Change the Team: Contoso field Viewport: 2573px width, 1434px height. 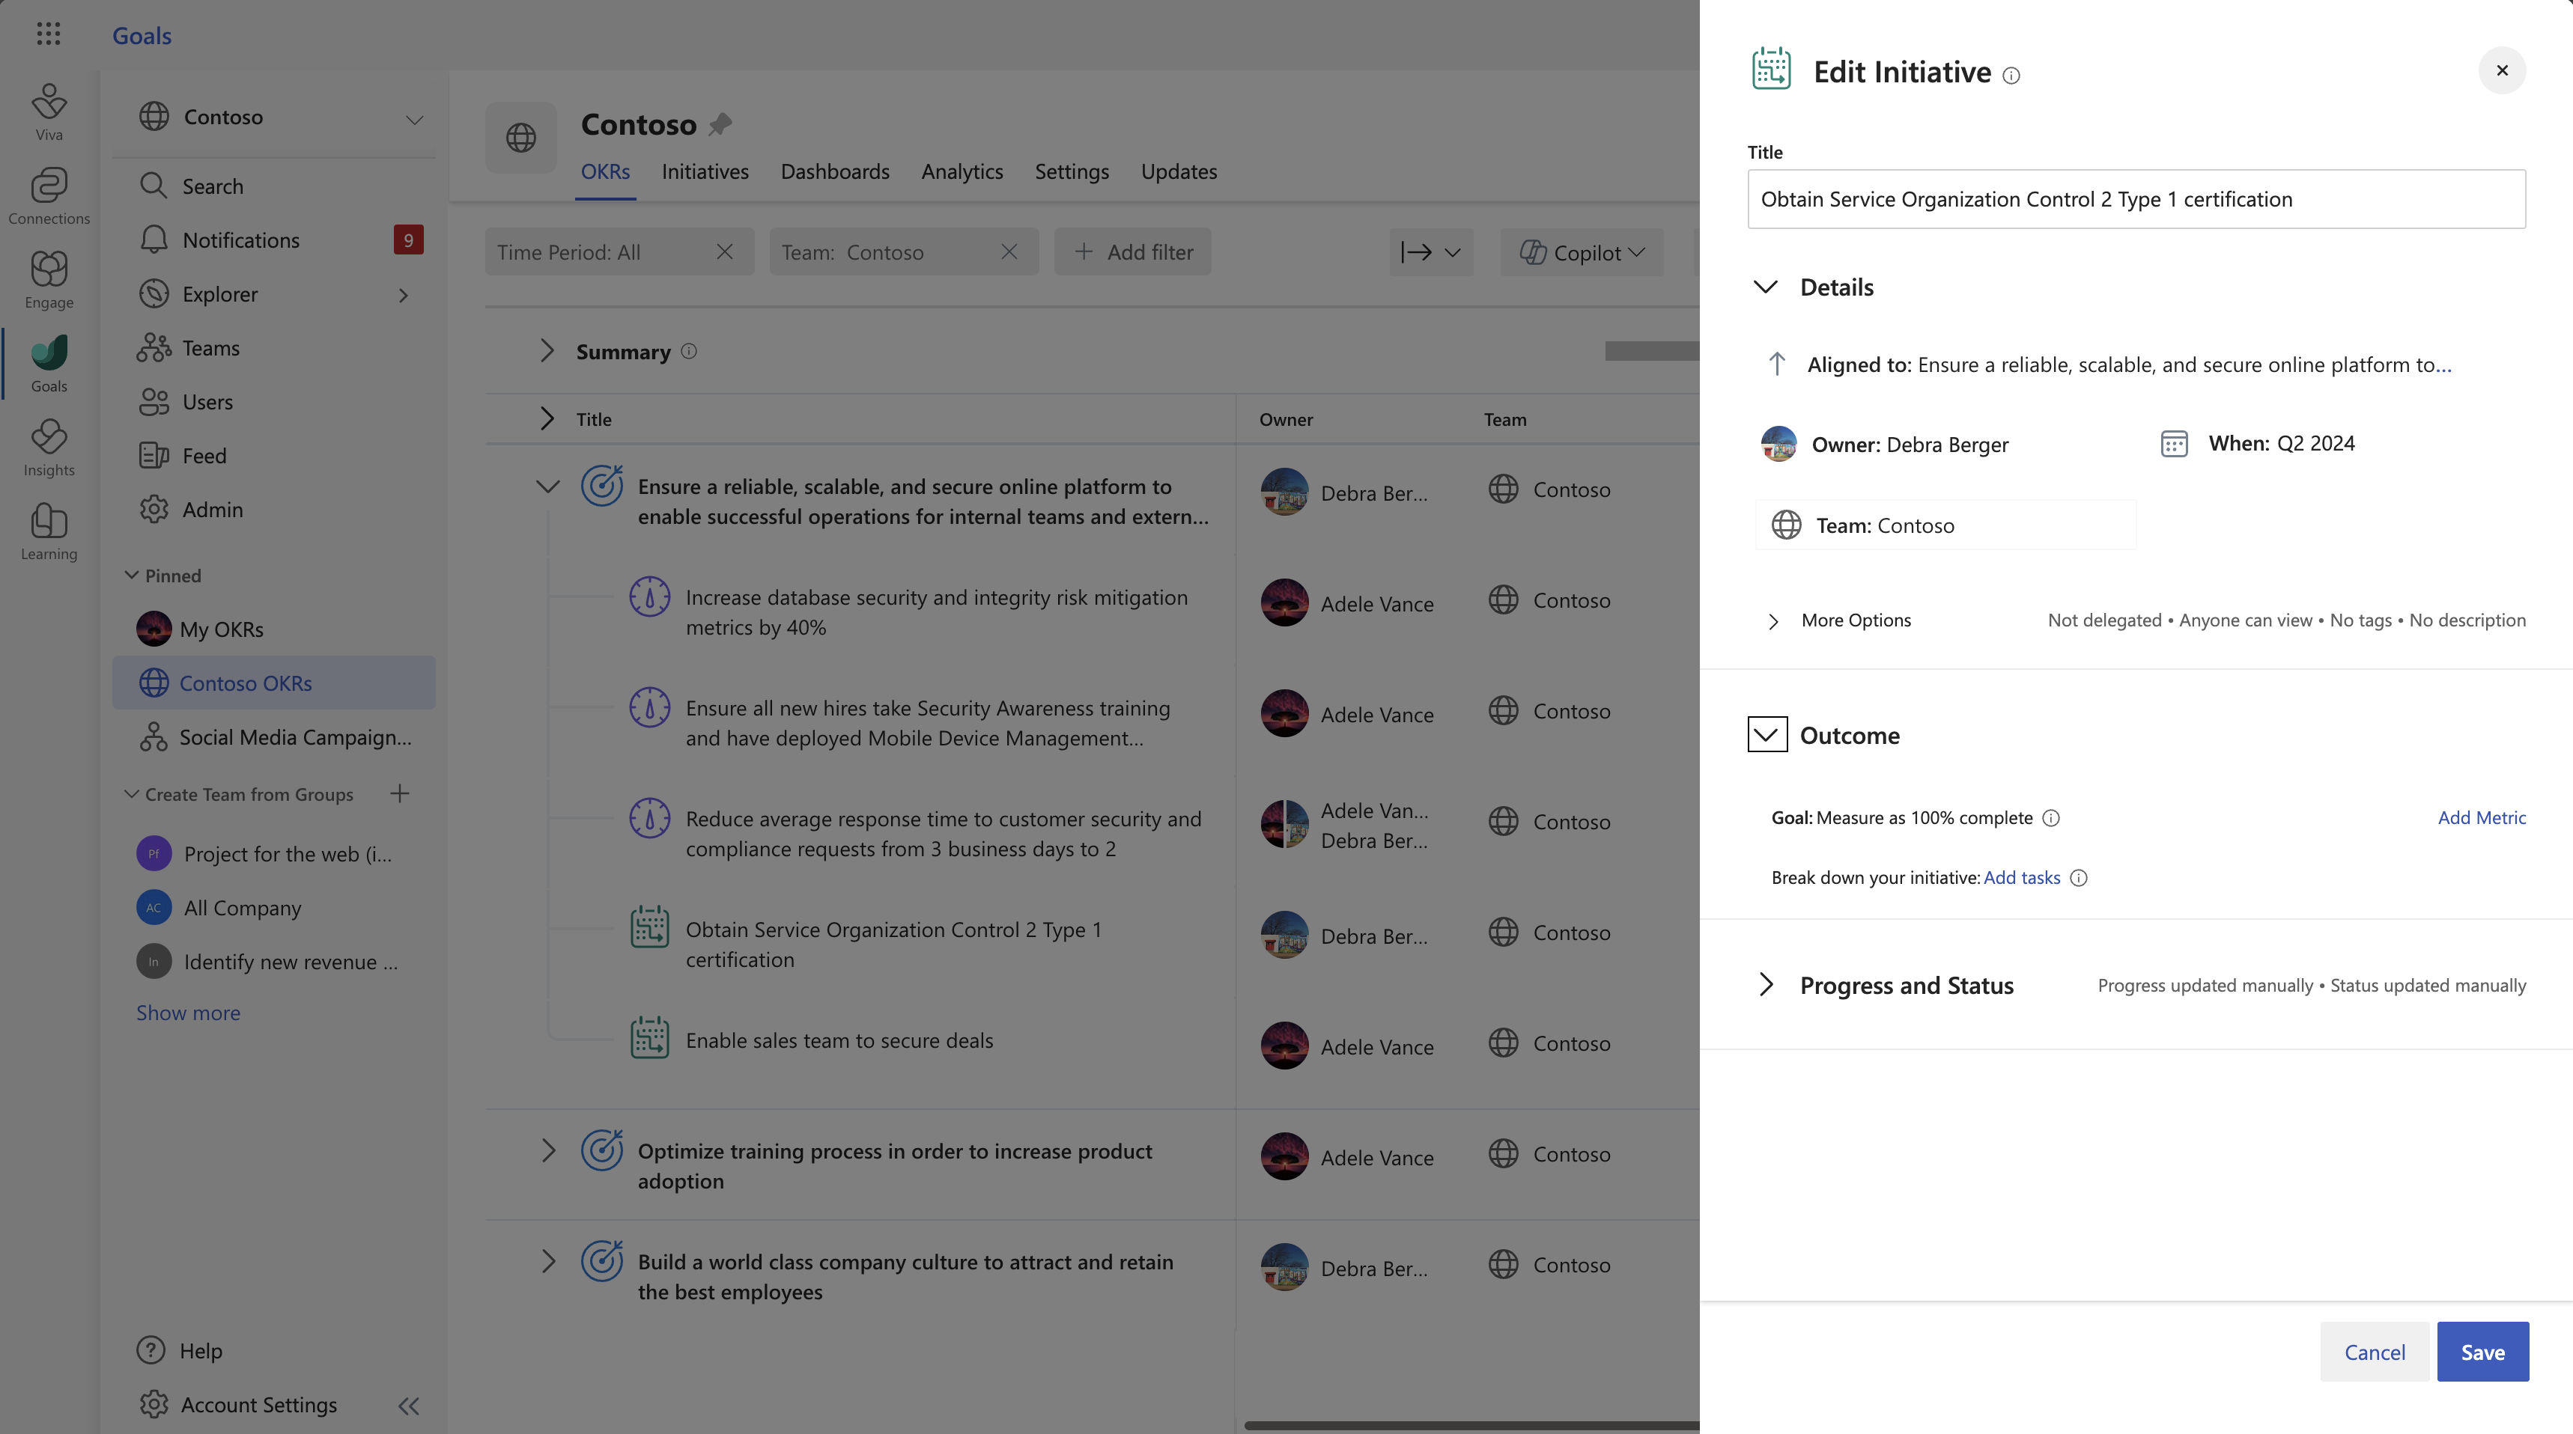[x=1945, y=525]
